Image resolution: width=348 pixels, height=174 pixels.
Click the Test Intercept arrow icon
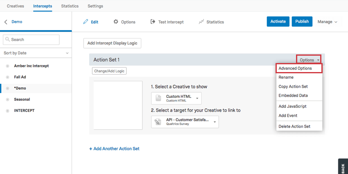(153, 22)
